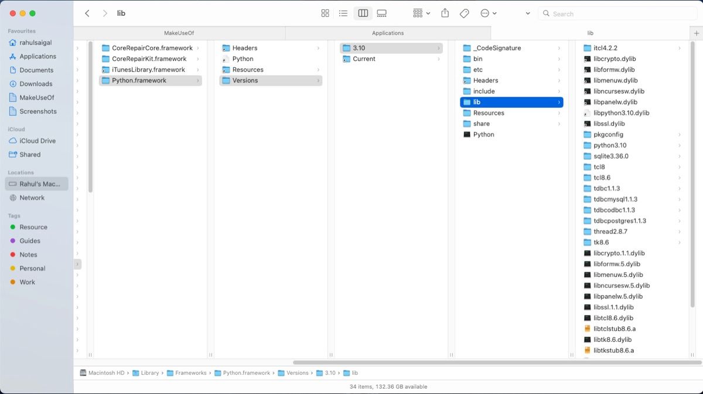Screen dimensions: 703x394
Task: Select libtk8.6.dylib file
Action: click(632, 340)
